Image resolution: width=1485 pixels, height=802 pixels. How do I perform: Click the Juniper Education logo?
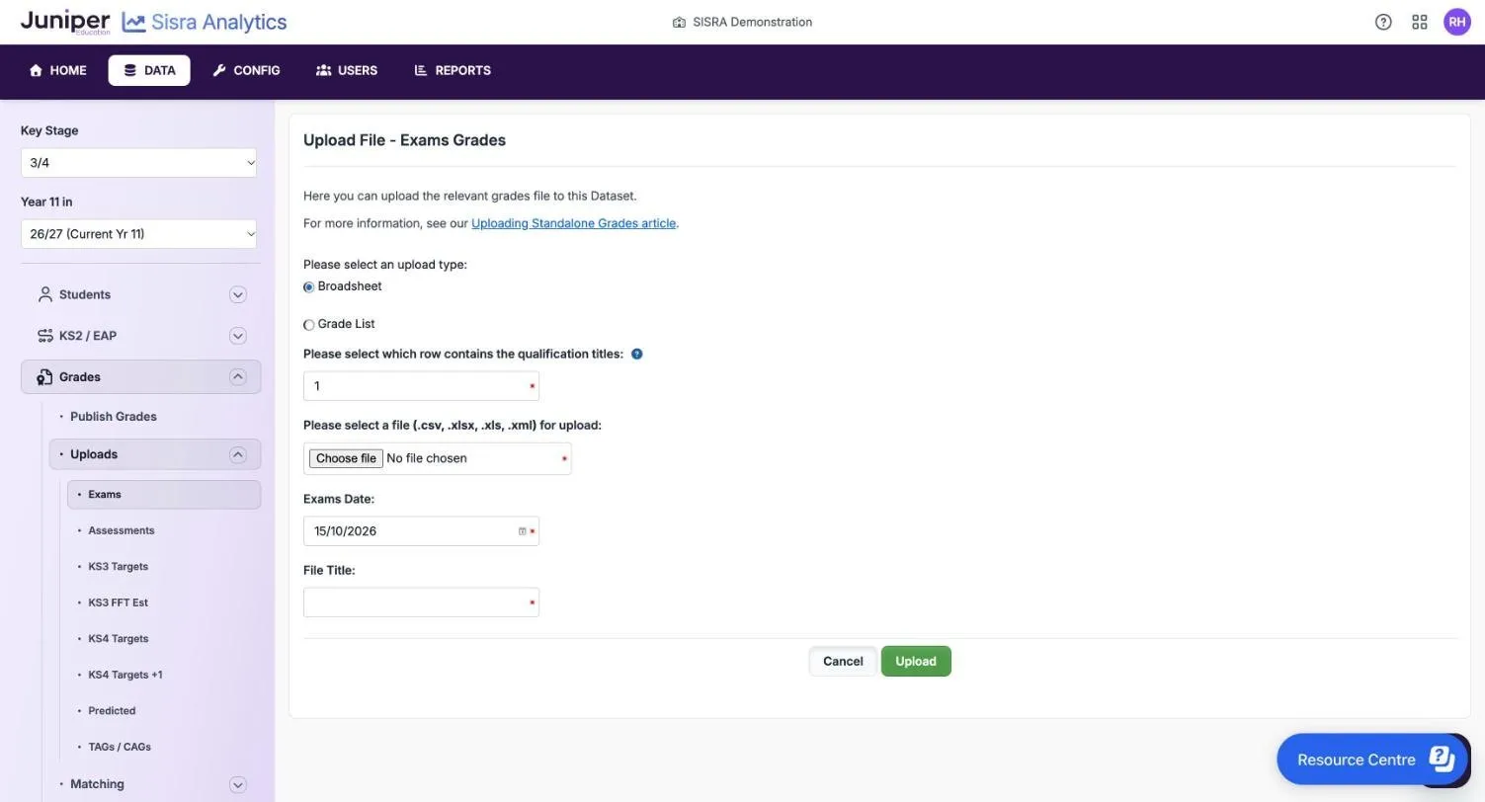click(x=65, y=22)
